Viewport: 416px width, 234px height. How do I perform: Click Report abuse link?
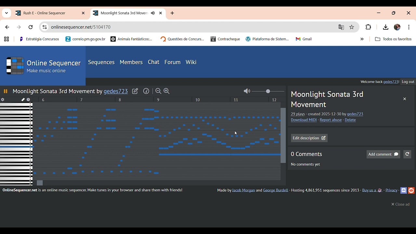coord(331,120)
